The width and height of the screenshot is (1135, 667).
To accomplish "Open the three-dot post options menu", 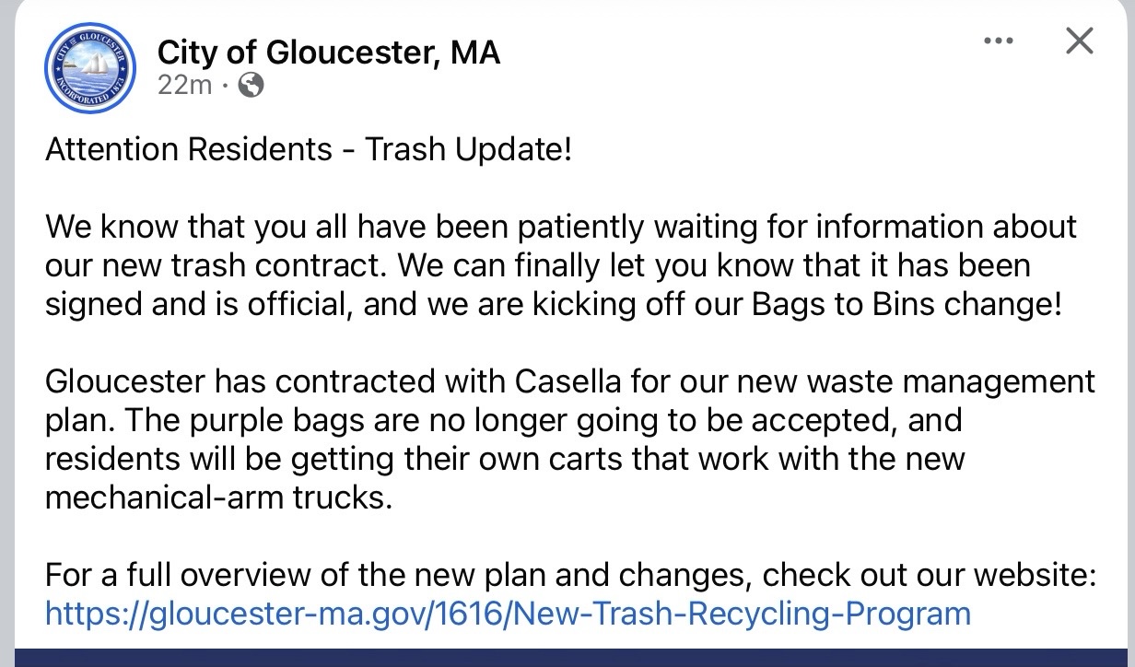I will pyautogui.click(x=998, y=41).
